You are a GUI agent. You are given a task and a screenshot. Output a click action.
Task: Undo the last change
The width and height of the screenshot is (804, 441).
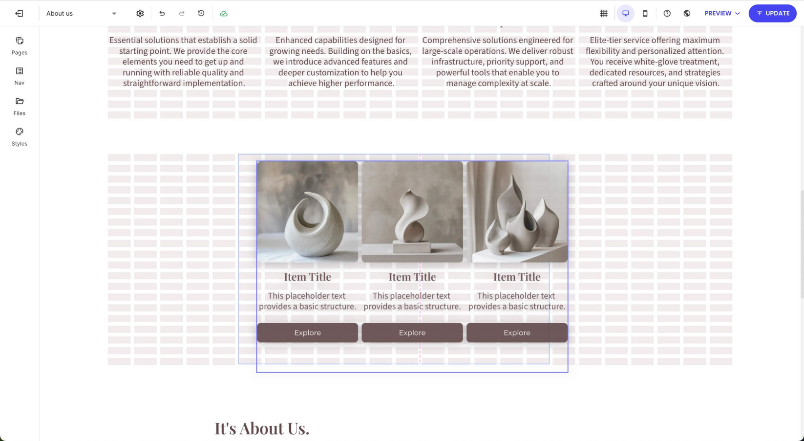tap(162, 13)
